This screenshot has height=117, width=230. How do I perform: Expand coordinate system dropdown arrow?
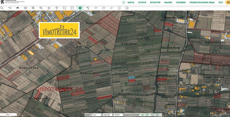coord(152,115)
